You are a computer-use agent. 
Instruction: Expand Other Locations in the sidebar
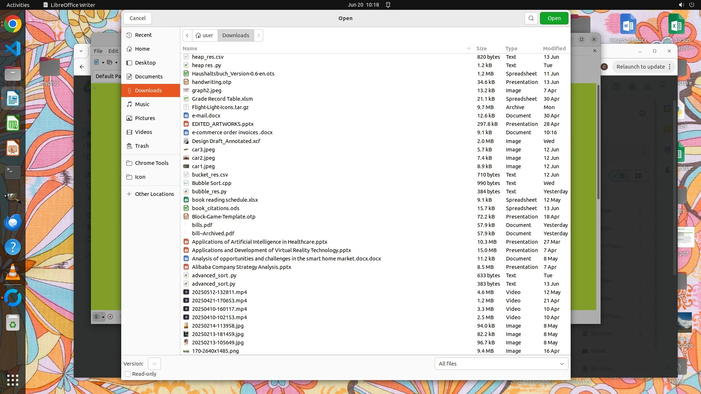(154, 194)
